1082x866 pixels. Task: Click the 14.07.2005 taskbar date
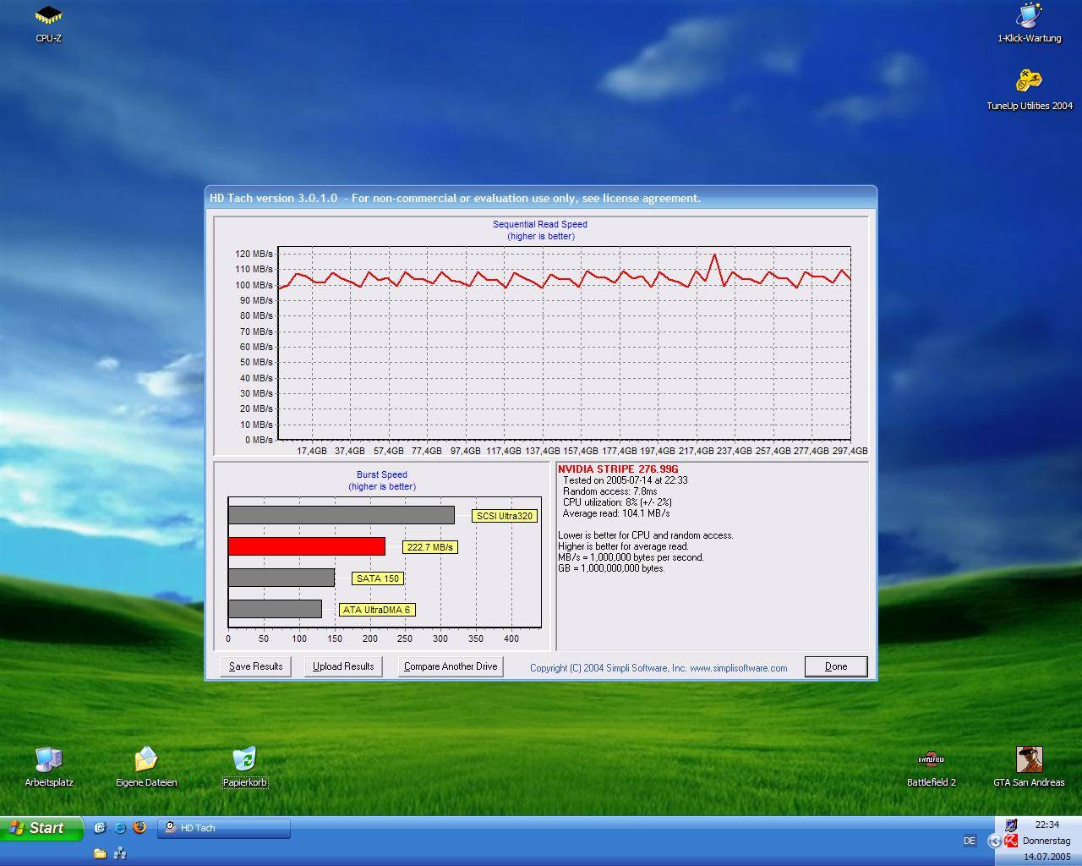coord(1046,857)
